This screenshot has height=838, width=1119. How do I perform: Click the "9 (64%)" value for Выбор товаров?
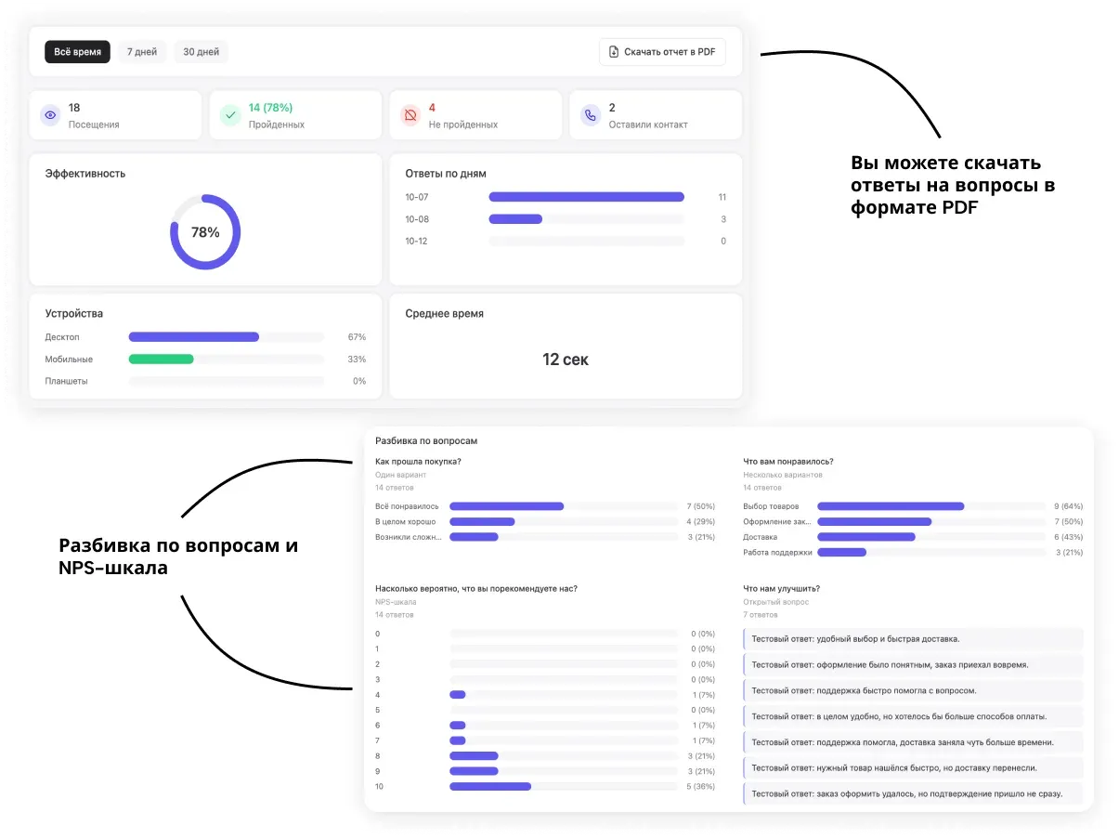click(1068, 506)
